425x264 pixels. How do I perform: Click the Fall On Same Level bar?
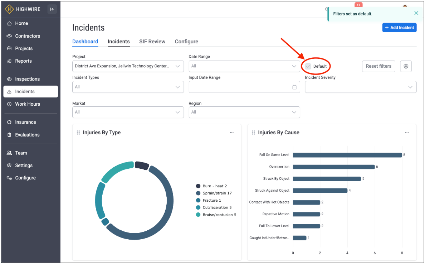(x=347, y=155)
